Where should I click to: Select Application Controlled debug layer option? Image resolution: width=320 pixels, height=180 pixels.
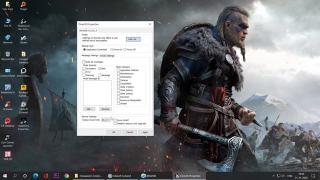(x=95, y=49)
